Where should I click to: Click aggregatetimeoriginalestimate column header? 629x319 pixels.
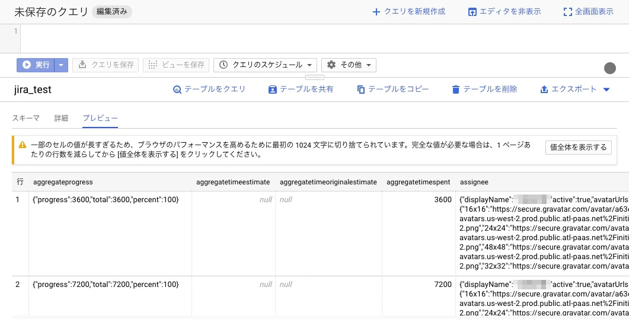[x=328, y=182]
